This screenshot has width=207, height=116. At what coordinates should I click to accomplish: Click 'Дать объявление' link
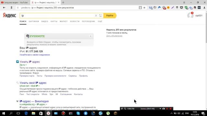(114, 36)
